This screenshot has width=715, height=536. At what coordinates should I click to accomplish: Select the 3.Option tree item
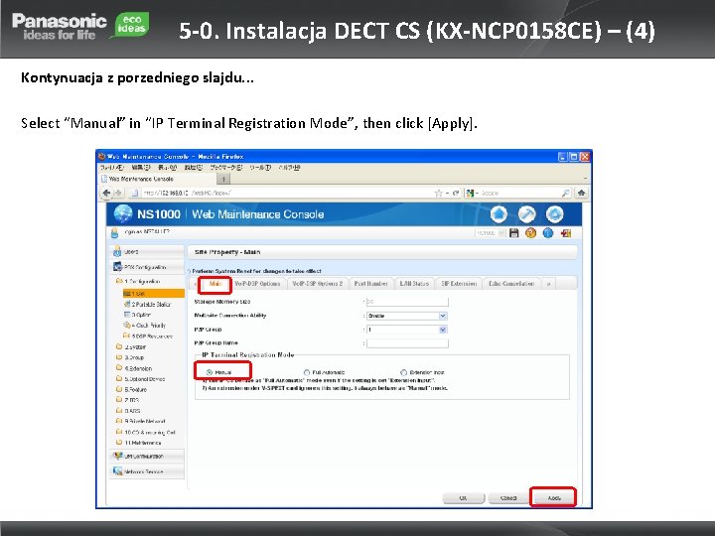(x=137, y=315)
